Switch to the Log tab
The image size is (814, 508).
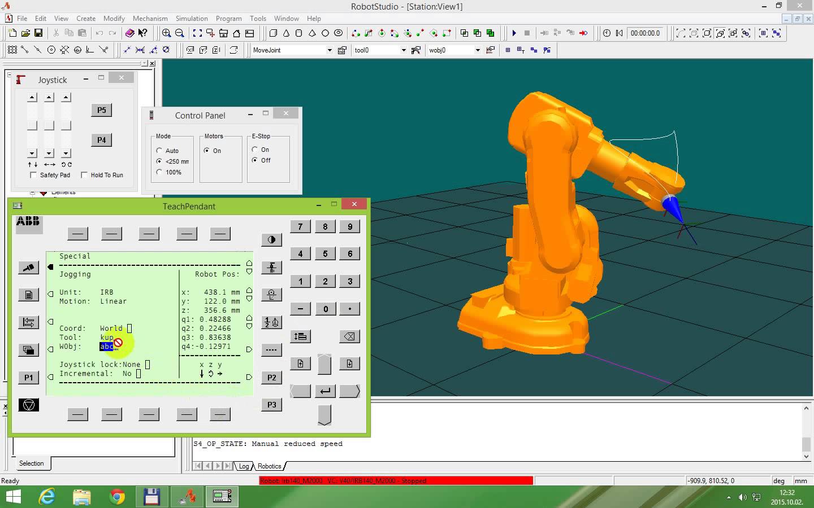[x=244, y=466]
